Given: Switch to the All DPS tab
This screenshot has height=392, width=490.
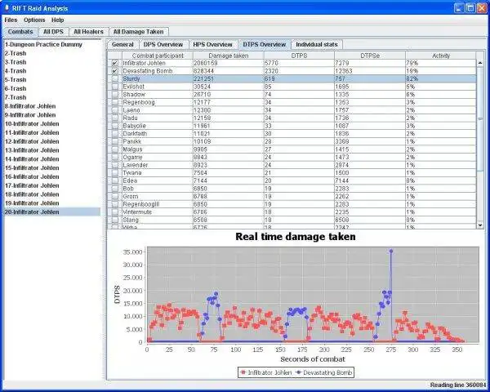Looking at the screenshot, I should [x=53, y=32].
